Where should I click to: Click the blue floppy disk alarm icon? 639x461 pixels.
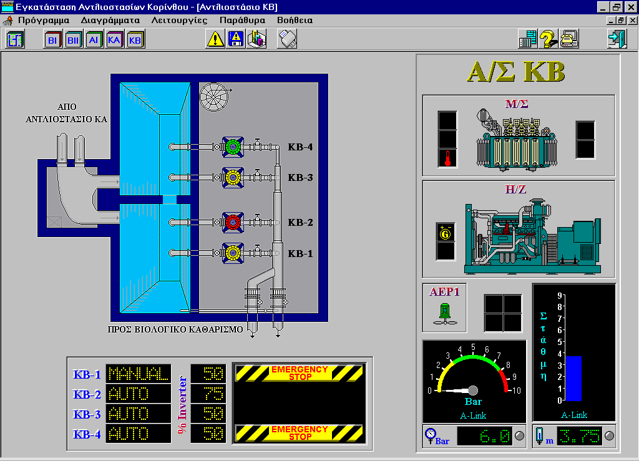point(236,39)
